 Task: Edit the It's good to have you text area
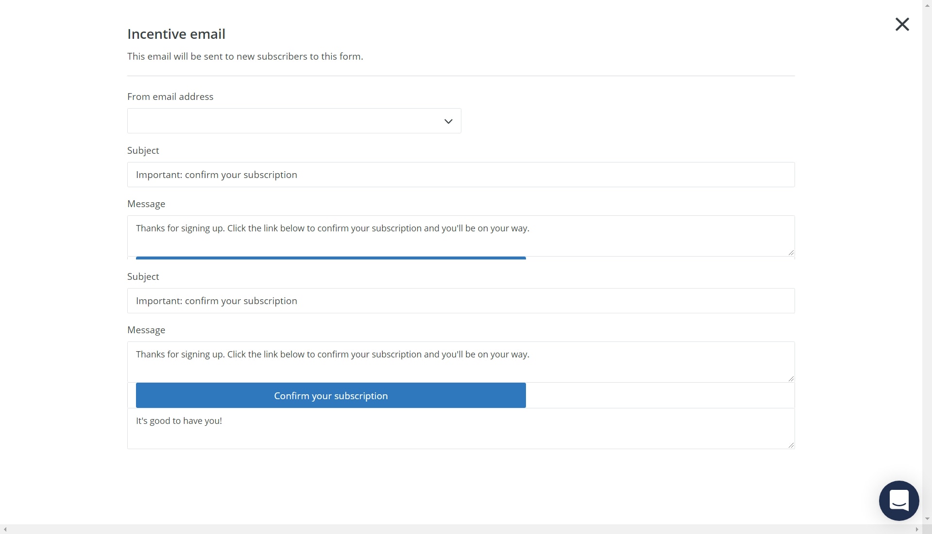tap(460, 428)
